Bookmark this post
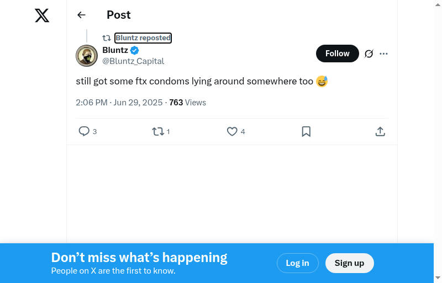This screenshot has width=442, height=283. [306, 131]
